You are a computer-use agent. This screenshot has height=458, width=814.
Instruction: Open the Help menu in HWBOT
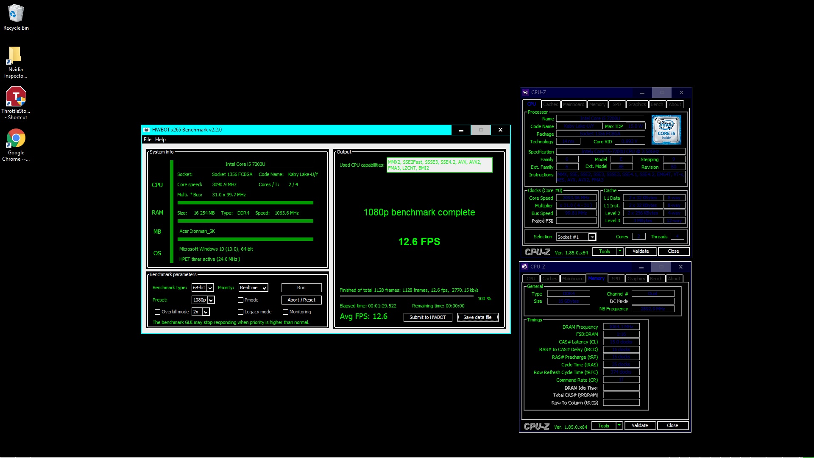[x=160, y=140]
